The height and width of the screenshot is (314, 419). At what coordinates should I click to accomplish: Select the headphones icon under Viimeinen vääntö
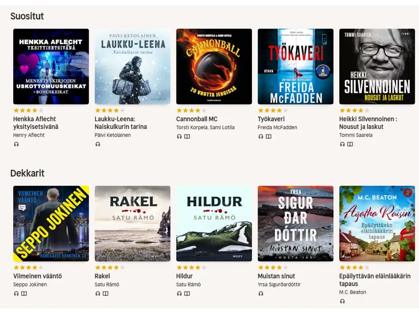click(16, 294)
